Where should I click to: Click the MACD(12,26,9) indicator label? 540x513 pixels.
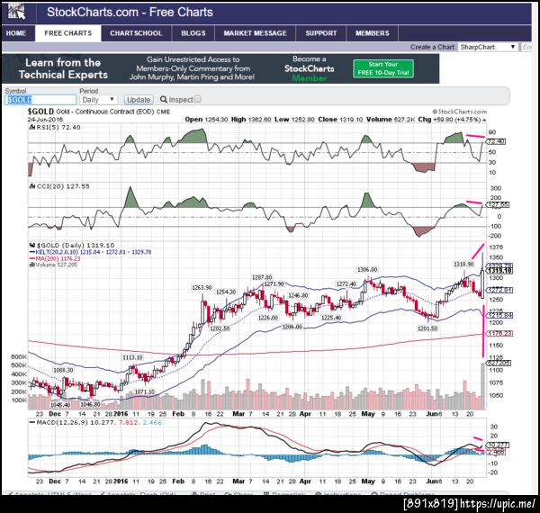[95, 422]
